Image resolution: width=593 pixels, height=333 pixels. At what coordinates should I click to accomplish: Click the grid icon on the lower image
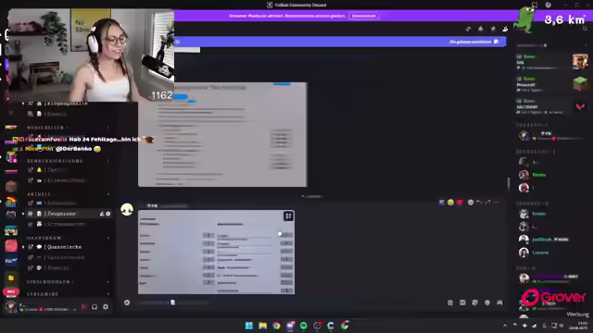coord(288,216)
